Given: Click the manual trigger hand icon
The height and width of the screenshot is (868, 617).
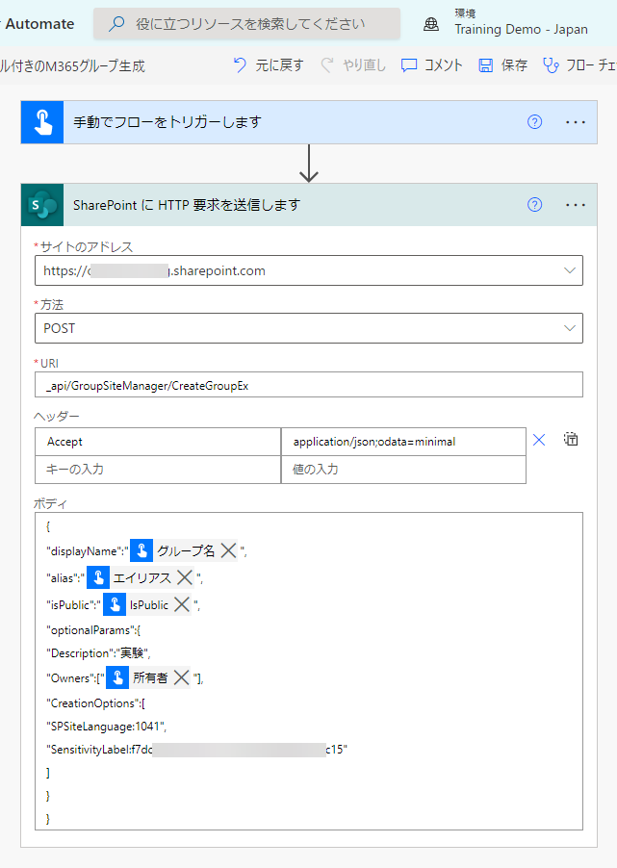Looking at the screenshot, I should point(42,122).
